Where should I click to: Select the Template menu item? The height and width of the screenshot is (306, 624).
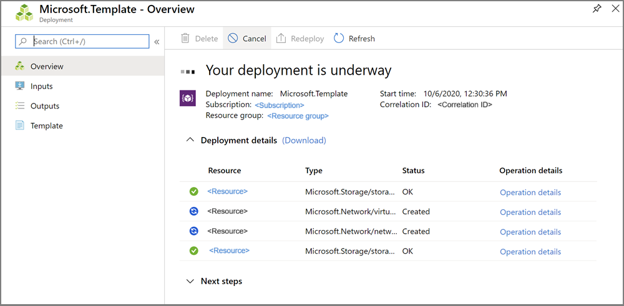pos(47,125)
